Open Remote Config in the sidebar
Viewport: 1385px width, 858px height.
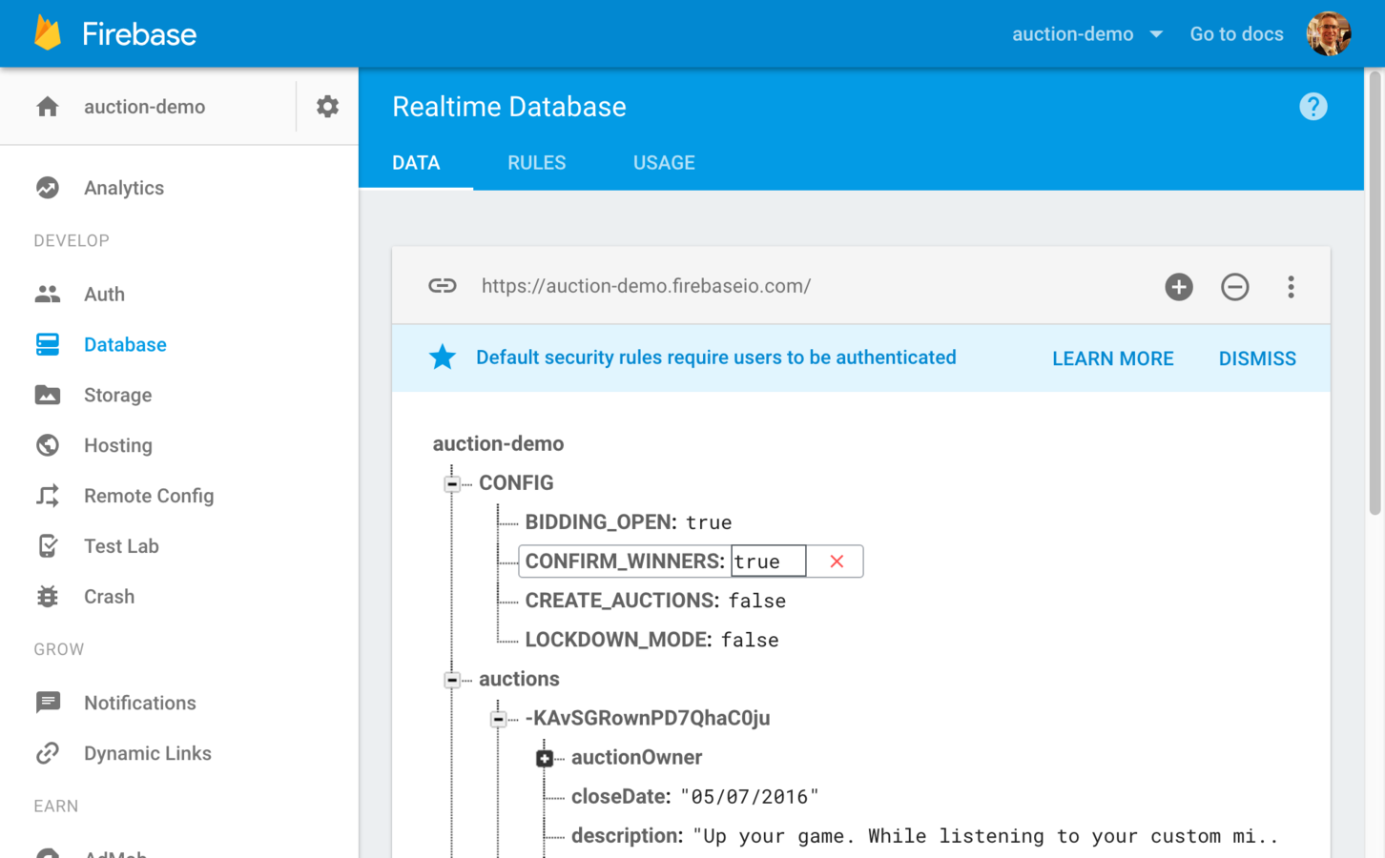[149, 496]
